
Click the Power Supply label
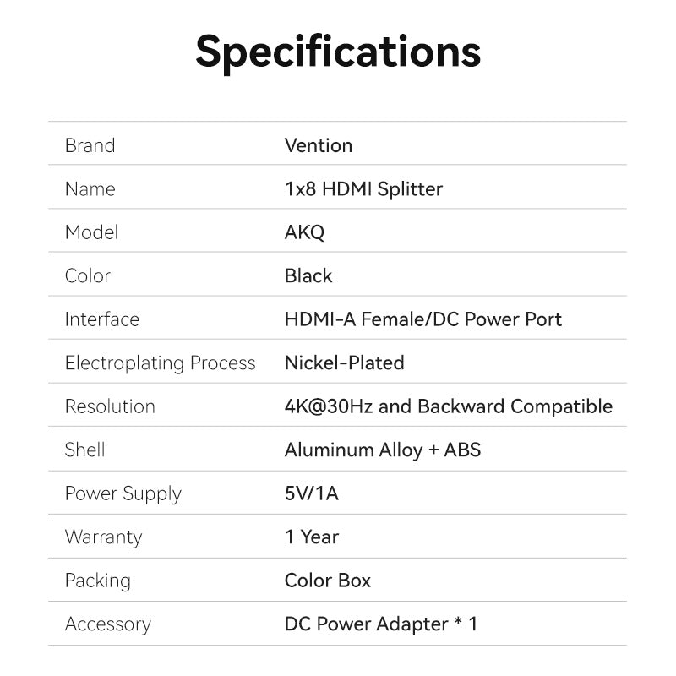tap(123, 493)
